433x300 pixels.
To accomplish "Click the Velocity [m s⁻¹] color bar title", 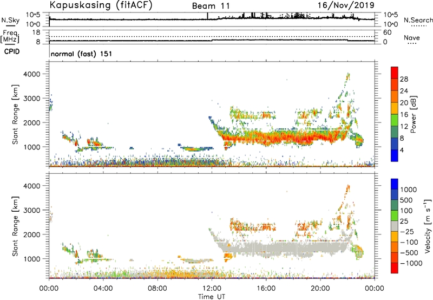I will pyautogui.click(x=428, y=226).
